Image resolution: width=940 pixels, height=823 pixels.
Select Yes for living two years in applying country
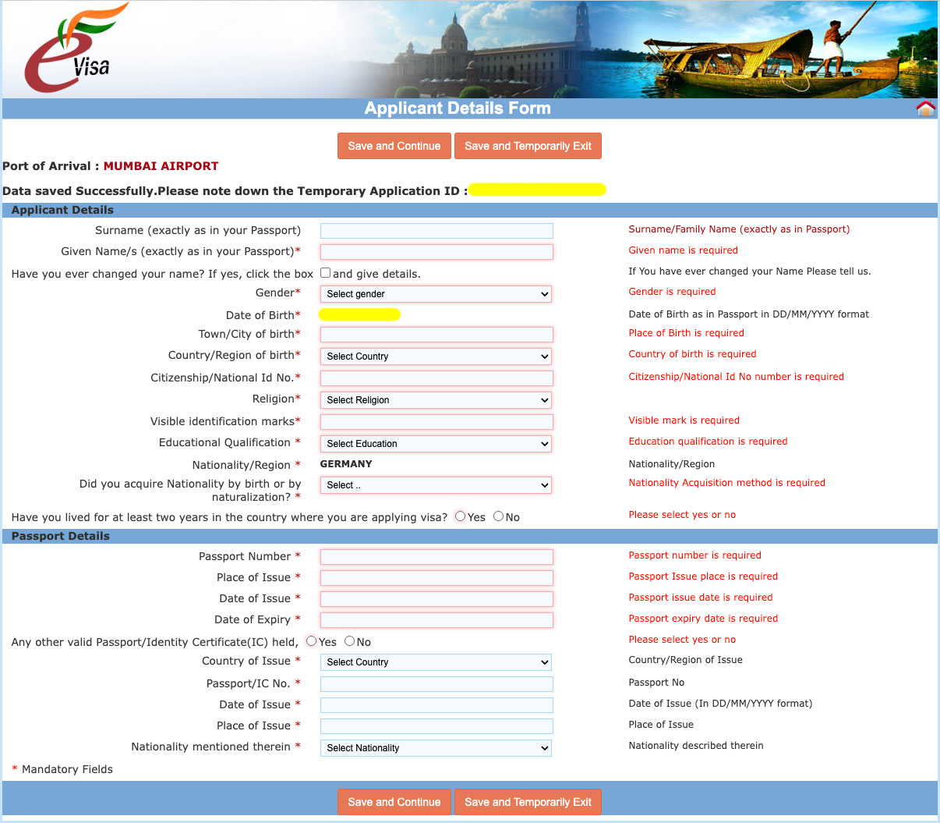pyautogui.click(x=460, y=516)
